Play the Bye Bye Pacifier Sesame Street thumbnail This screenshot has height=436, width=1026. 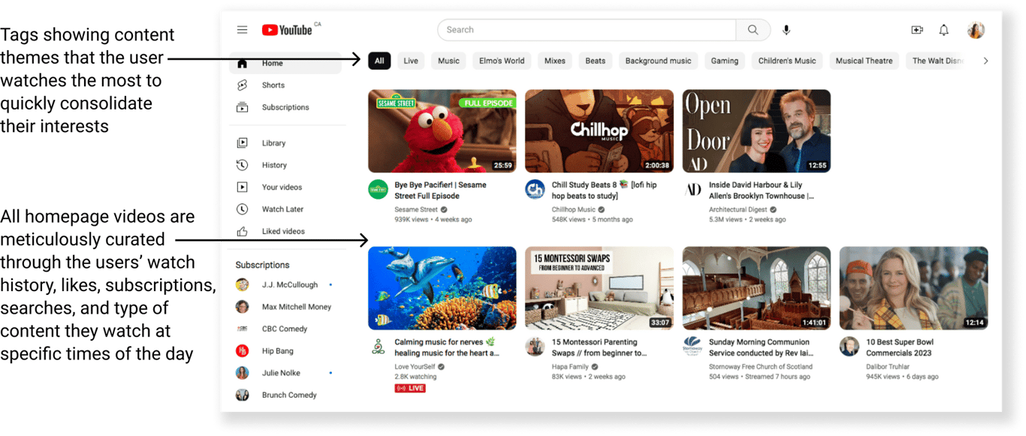442,131
